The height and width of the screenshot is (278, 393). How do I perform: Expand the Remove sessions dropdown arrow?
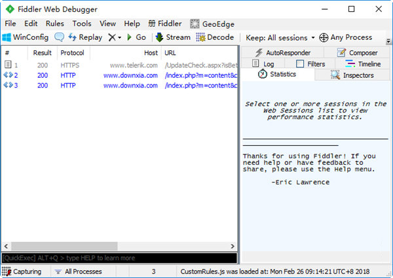point(120,38)
